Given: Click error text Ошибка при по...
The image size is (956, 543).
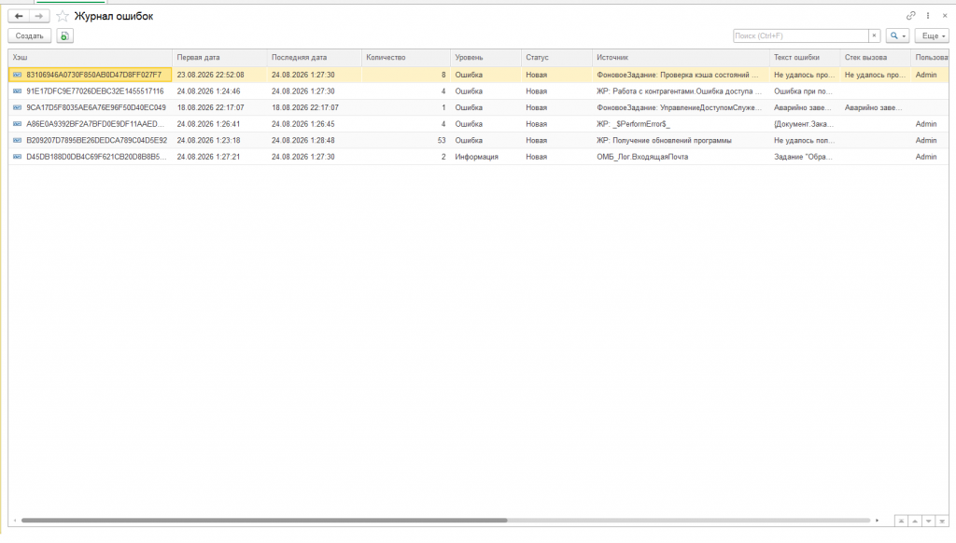Looking at the screenshot, I should [803, 91].
